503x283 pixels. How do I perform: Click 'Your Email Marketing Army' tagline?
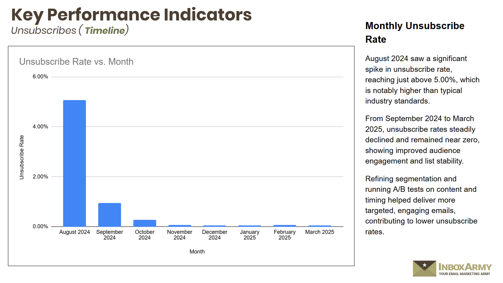pos(464,274)
